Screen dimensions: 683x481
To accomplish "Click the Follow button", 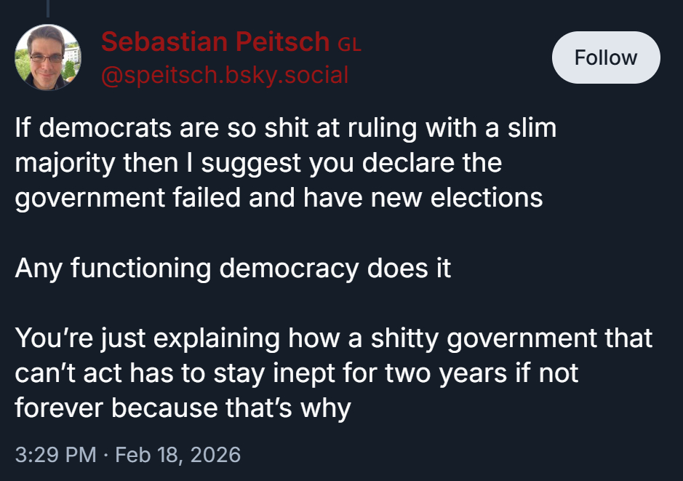I will 606,57.
